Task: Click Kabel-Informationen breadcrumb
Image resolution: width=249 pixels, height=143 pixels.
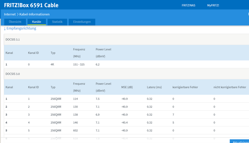Action: tap(34, 14)
